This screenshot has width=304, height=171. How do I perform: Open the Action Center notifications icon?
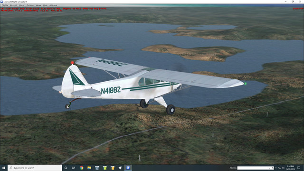tap(299, 168)
